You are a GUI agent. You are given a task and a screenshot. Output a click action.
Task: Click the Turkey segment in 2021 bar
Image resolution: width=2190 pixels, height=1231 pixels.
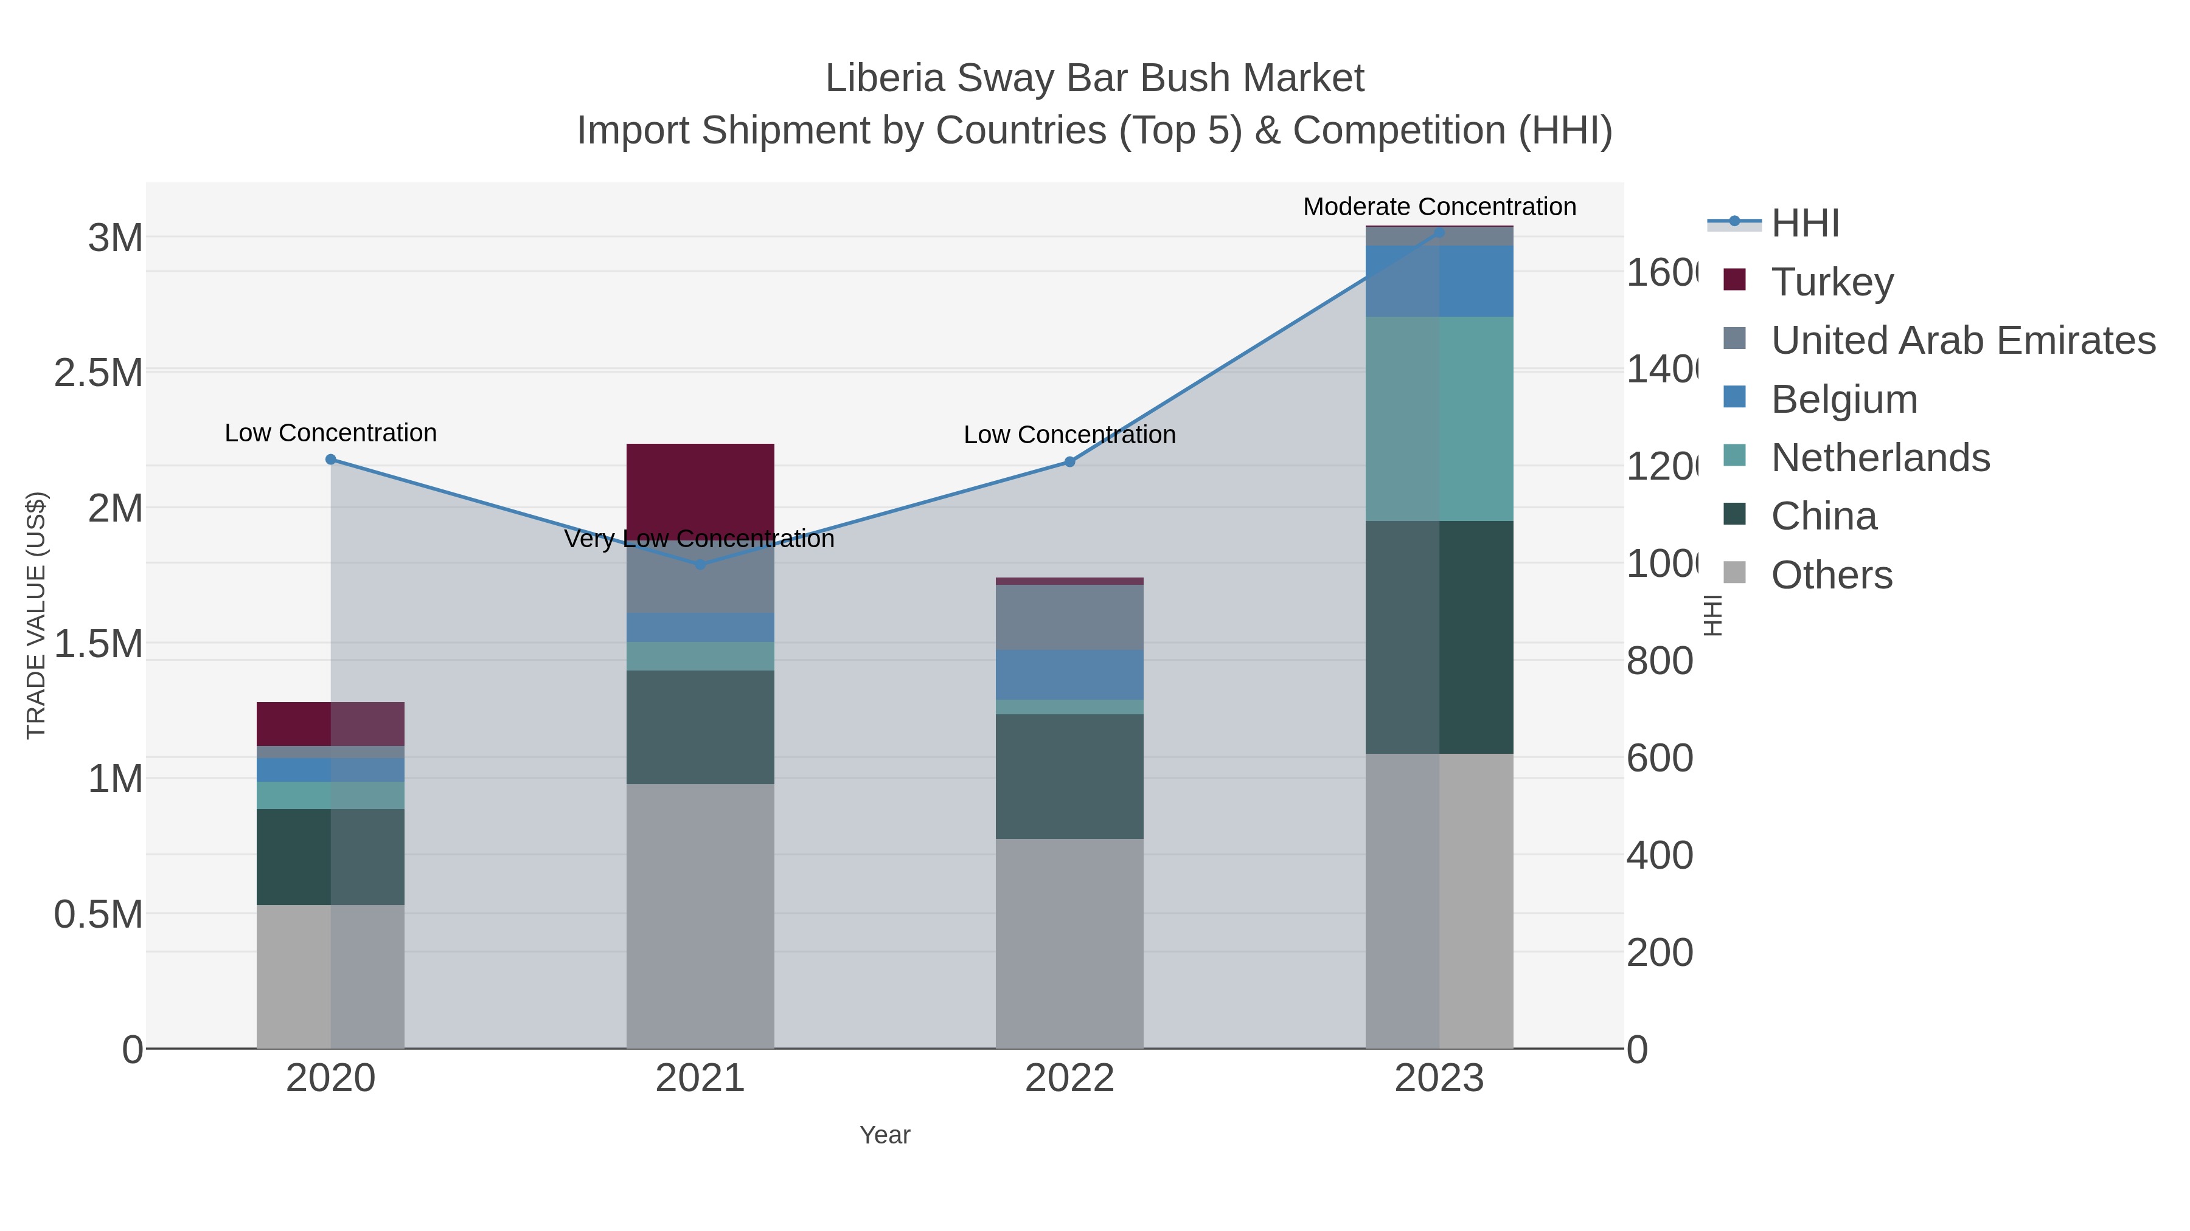(x=701, y=491)
